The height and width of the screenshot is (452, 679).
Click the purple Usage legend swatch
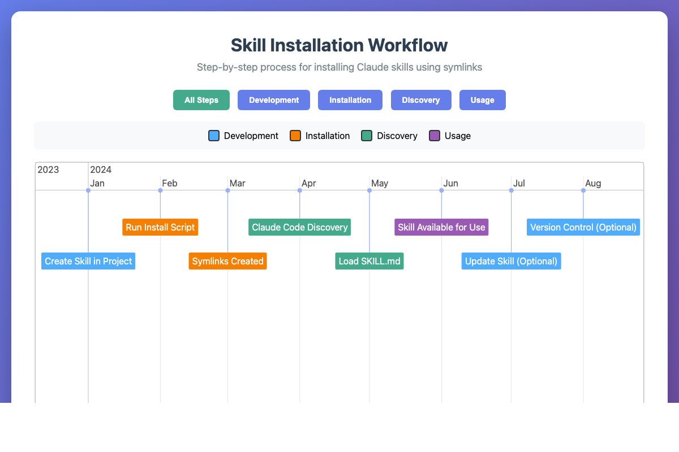point(435,136)
